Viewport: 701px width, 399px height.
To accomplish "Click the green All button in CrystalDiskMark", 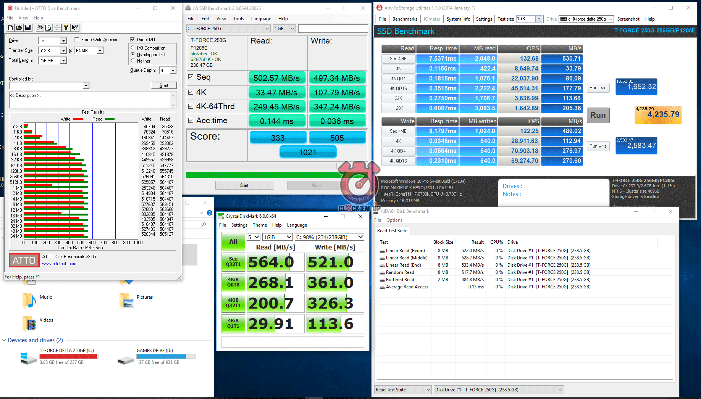I will [x=233, y=241].
